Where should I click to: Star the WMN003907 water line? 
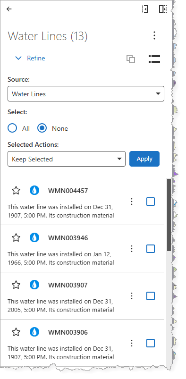click(x=16, y=285)
